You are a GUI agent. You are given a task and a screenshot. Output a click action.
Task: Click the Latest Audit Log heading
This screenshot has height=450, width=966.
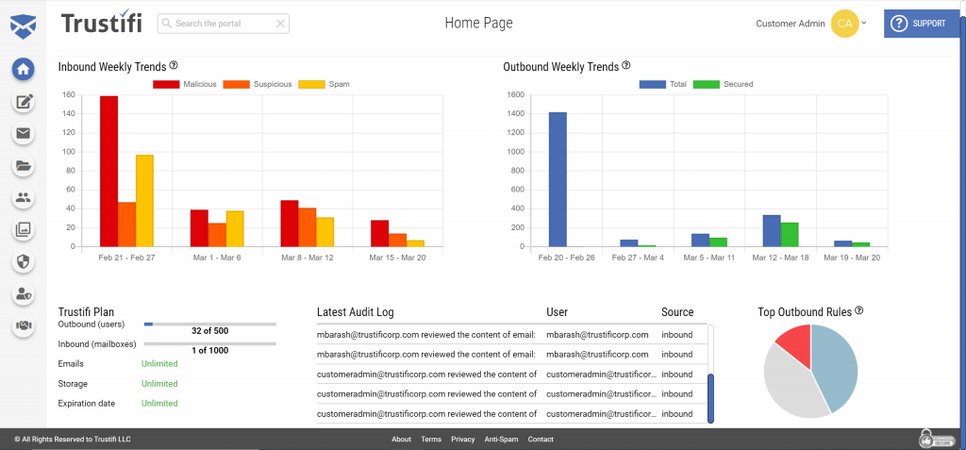356,312
